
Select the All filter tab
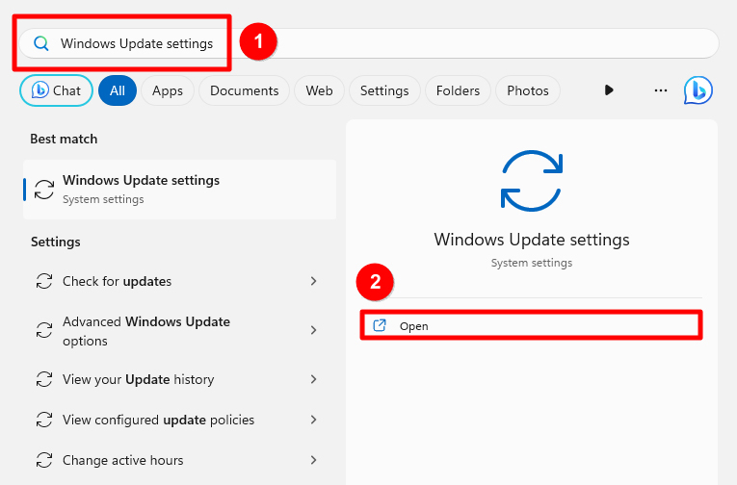click(118, 90)
